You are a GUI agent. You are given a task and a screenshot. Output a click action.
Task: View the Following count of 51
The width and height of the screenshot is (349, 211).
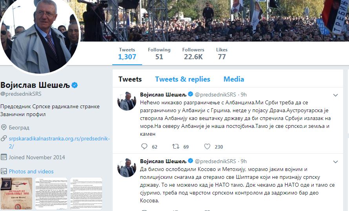click(x=159, y=53)
